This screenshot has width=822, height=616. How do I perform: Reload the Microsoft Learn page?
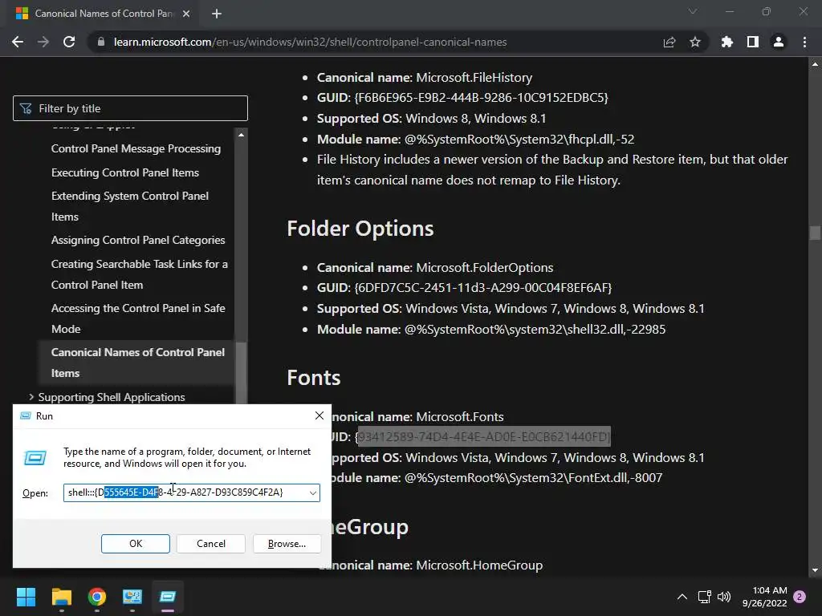click(x=69, y=42)
